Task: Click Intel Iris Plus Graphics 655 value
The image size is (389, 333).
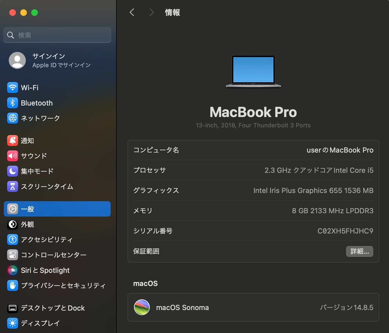Action: (x=313, y=191)
